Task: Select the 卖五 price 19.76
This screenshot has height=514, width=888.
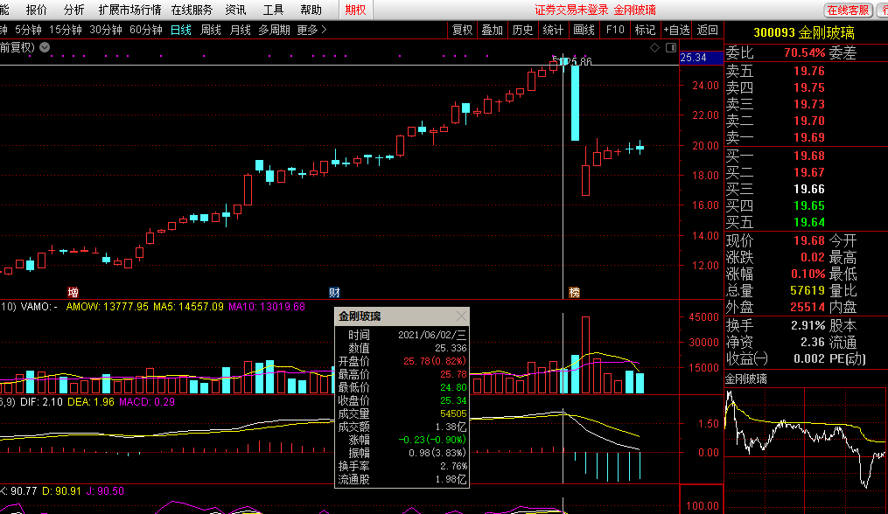Action: (x=808, y=72)
